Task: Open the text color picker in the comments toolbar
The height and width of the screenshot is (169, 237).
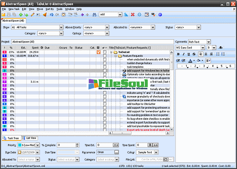Action: 190,61
